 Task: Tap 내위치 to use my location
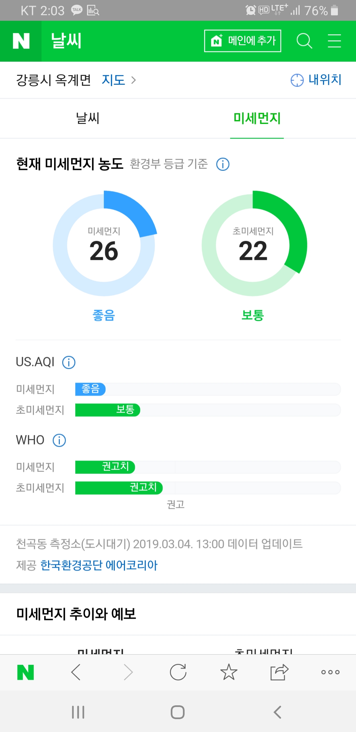316,80
